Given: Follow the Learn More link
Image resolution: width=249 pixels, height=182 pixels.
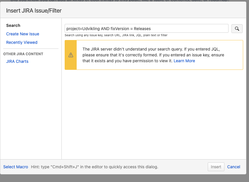Looking at the screenshot, I should point(184,61).
